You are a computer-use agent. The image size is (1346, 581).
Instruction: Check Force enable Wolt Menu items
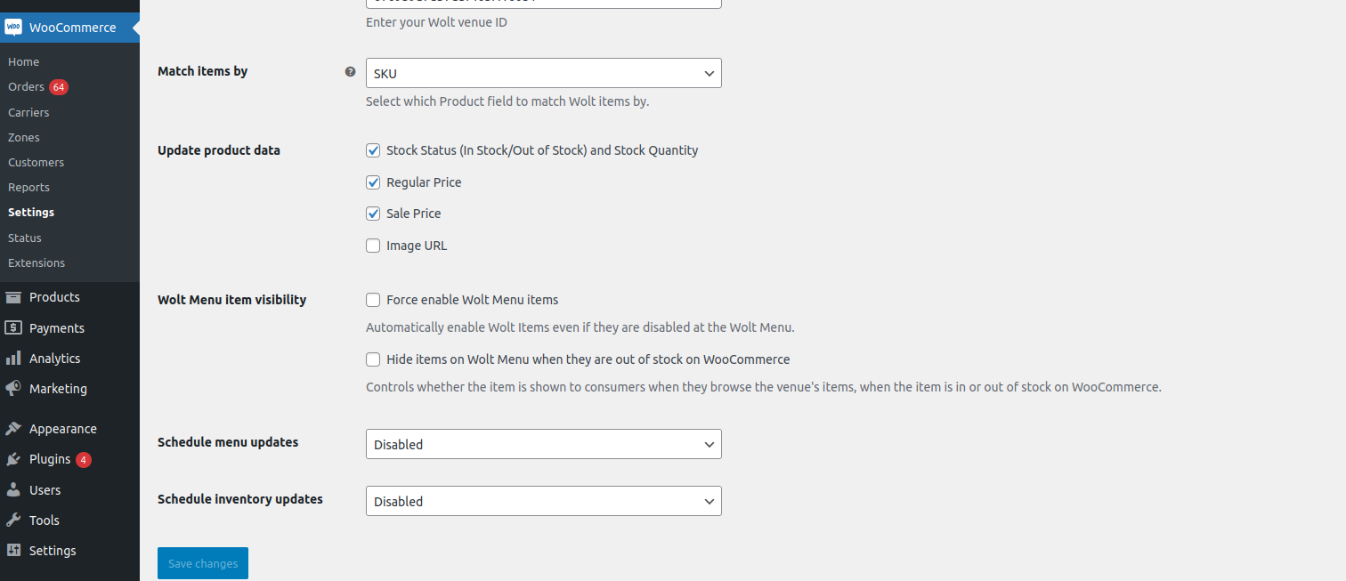tap(373, 300)
